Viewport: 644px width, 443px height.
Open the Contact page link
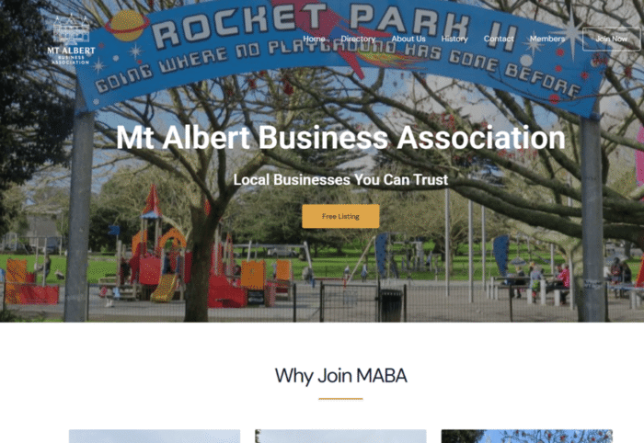499,39
